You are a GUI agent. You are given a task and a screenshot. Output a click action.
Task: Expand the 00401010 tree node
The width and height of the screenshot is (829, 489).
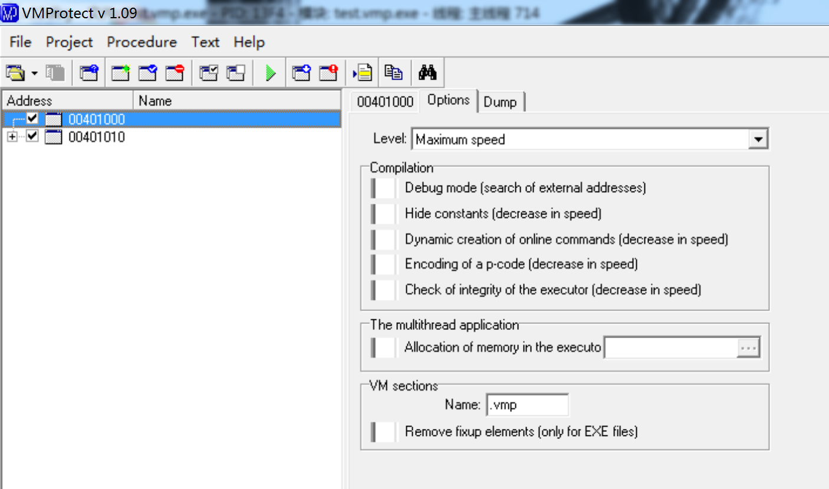tap(12, 137)
